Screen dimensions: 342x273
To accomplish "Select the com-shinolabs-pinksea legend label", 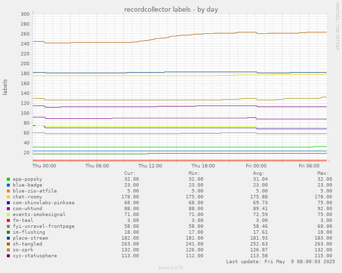I will pos(44,203).
